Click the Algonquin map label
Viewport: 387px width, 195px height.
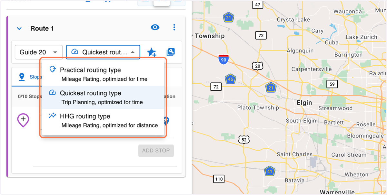tap(300, 51)
